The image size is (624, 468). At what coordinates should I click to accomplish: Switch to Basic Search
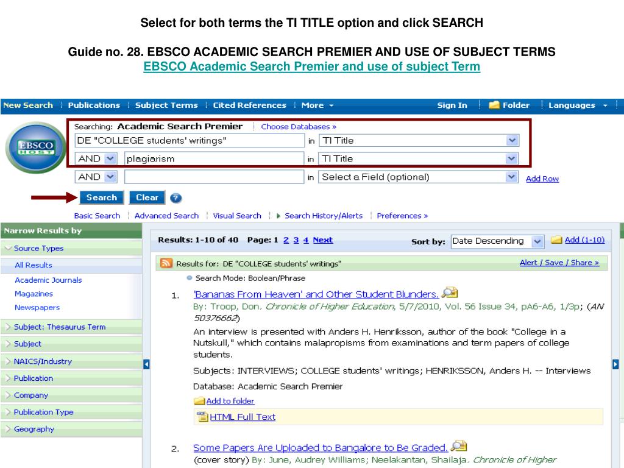coord(97,216)
